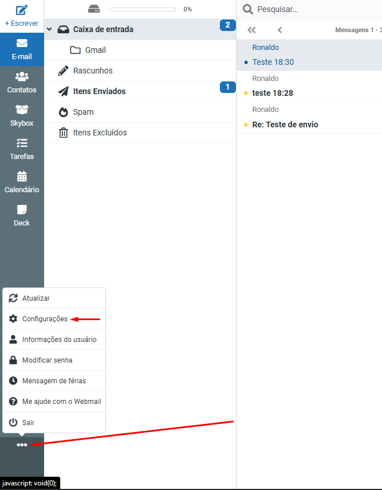This screenshot has height=490, width=382.
Task: Log out using the Sair entry
Action: click(54, 422)
